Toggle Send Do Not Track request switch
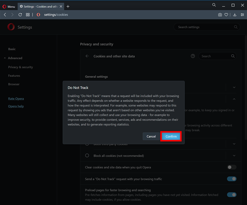Viewport: 247px width, 205px height. 232,179
